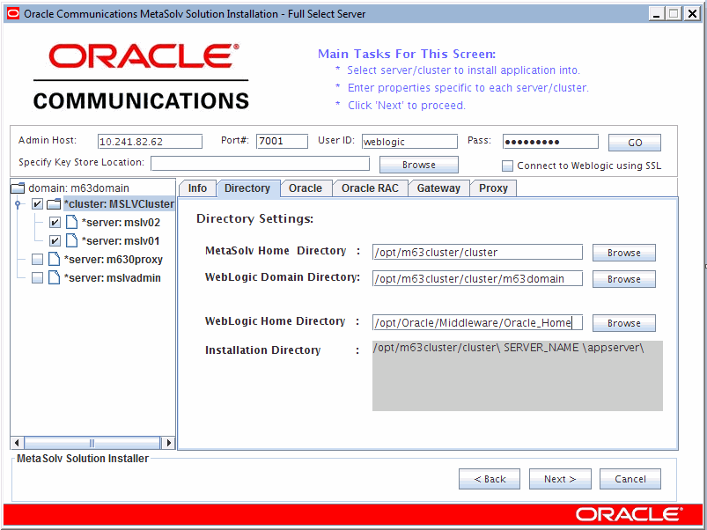The image size is (707, 530).
Task: Click the Port# field showing 7001
Action: (x=283, y=141)
